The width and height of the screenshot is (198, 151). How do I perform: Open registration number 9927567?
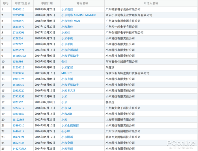tap(18, 102)
